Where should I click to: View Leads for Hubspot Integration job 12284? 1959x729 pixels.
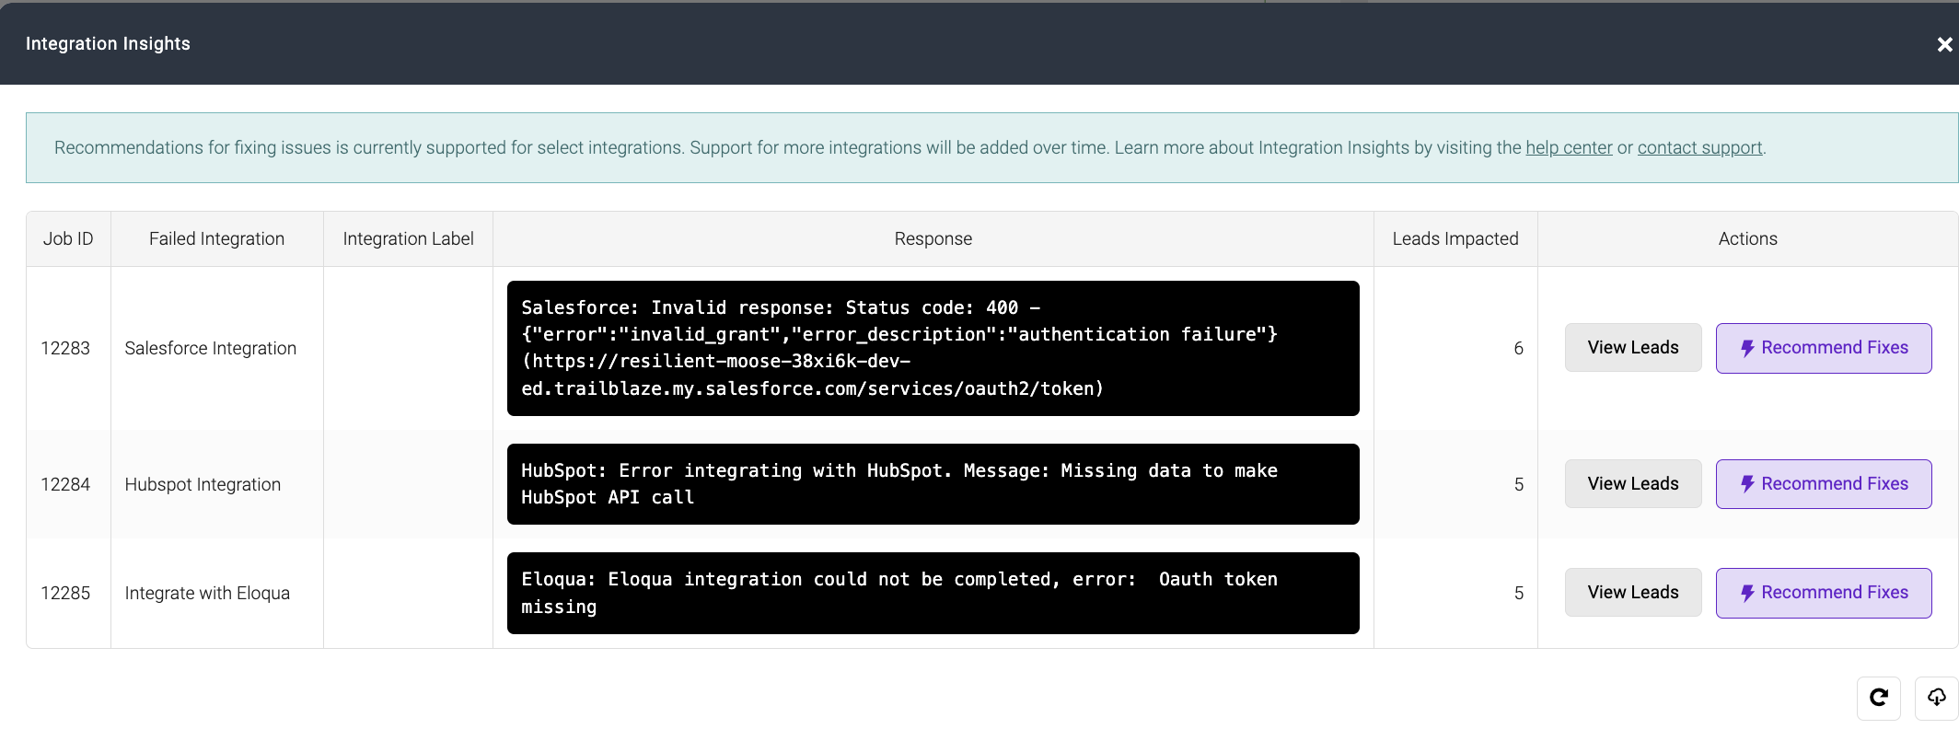[x=1633, y=484]
